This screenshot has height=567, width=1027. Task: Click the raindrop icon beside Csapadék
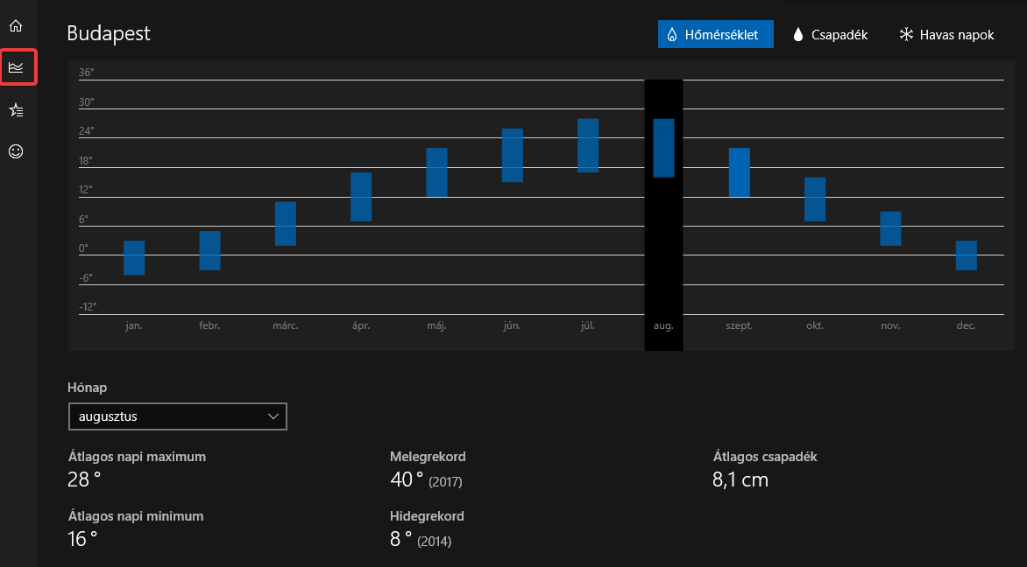pyautogui.click(x=798, y=35)
